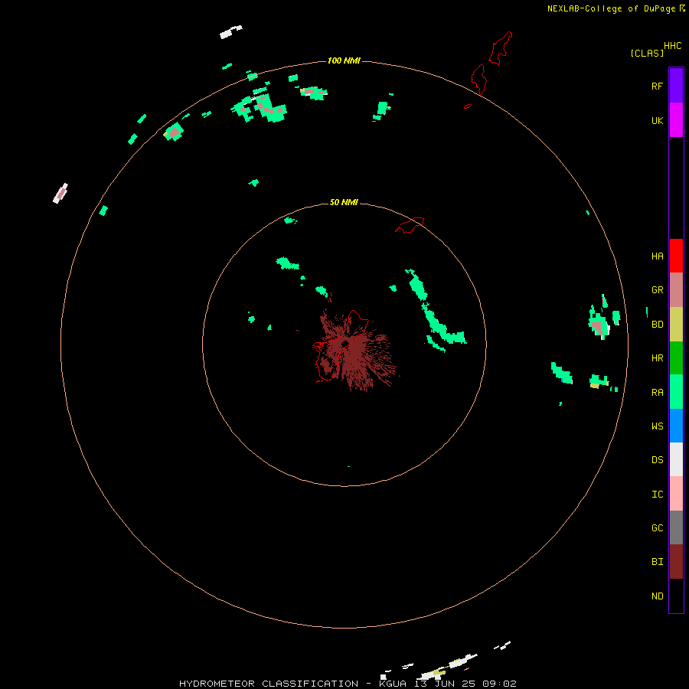
Task: Click the WS legend label
Action: (x=657, y=426)
